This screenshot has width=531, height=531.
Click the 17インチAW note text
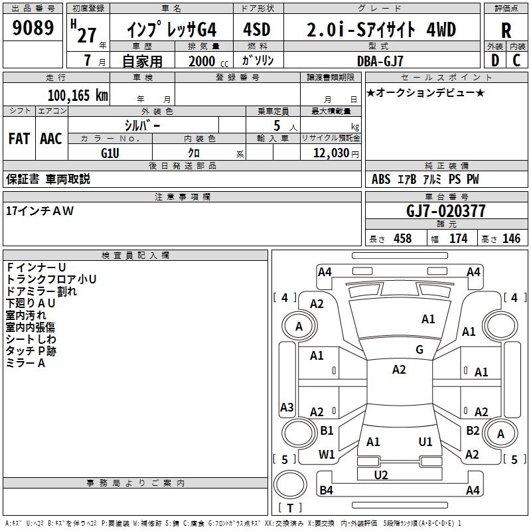[x=40, y=210]
